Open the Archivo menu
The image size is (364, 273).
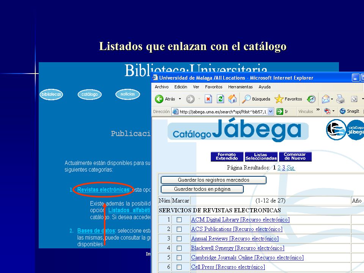[162, 87]
